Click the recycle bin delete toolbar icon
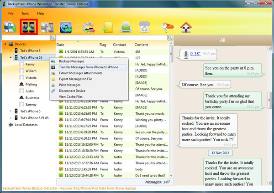Screen dimensions: 274x193 pyautogui.click(x=144, y=27)
